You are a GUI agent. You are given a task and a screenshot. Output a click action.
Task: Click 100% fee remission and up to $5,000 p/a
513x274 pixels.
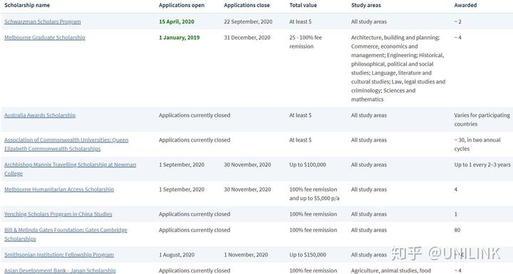pos(314,194)
